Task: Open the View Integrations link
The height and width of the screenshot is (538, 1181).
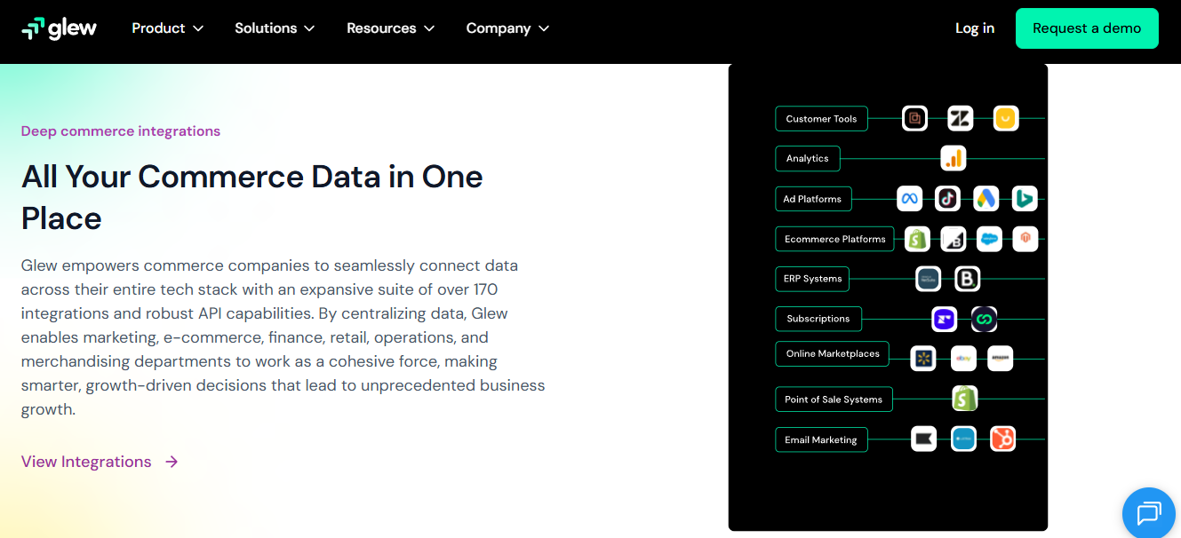Action: [x=100, y=462]
